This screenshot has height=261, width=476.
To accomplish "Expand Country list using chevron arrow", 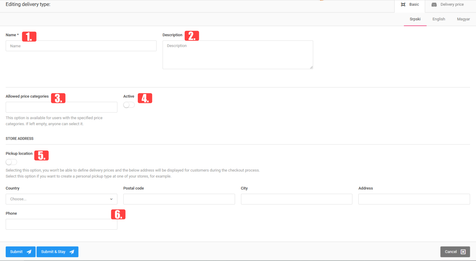I will [111, 199].
